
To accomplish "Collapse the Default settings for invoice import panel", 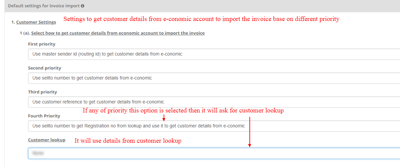I will tap(202, 6).
